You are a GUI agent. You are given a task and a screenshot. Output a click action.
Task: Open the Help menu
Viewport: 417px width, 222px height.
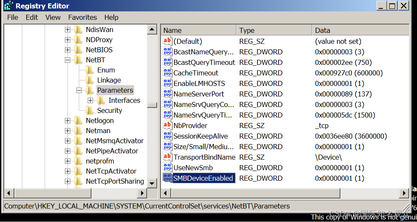(111, 18)
